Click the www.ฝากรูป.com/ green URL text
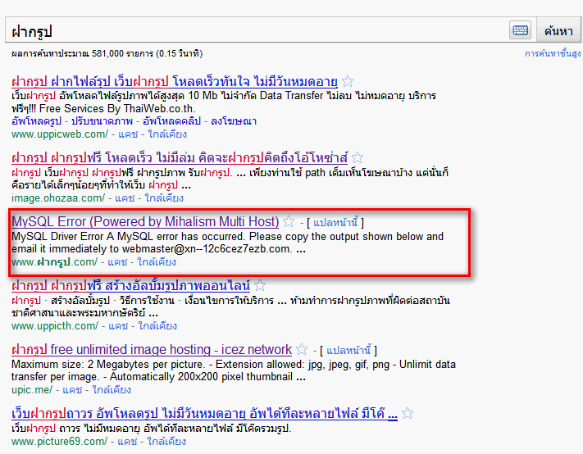Screen dimensions: 583x454 54,262
